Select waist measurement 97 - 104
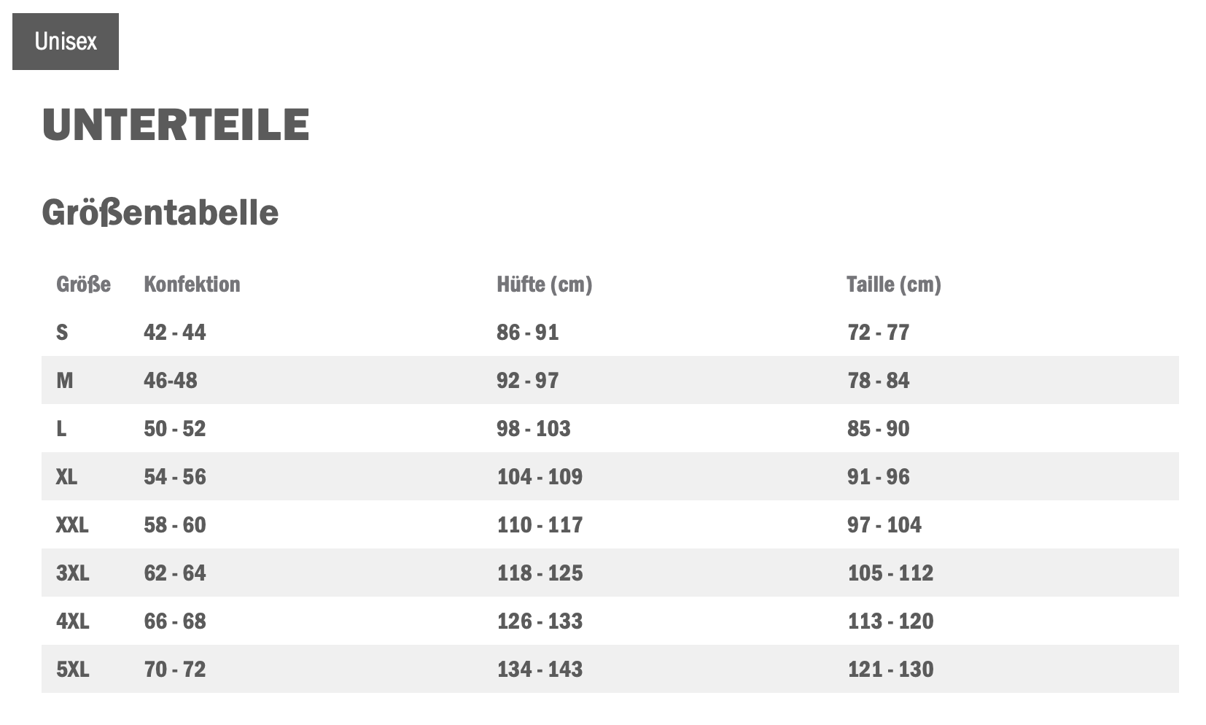The width and height of the screenshot is (1206, 725). [x=884, y=525]
